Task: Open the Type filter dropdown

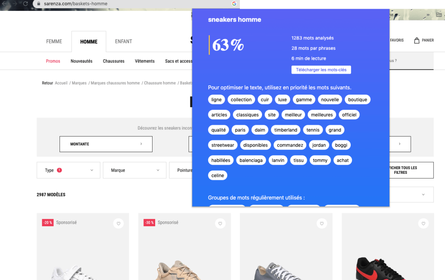Action: click(68, 170)
